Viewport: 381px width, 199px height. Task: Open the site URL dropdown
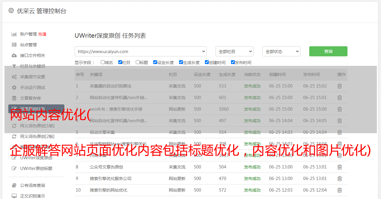pos(141,51)
